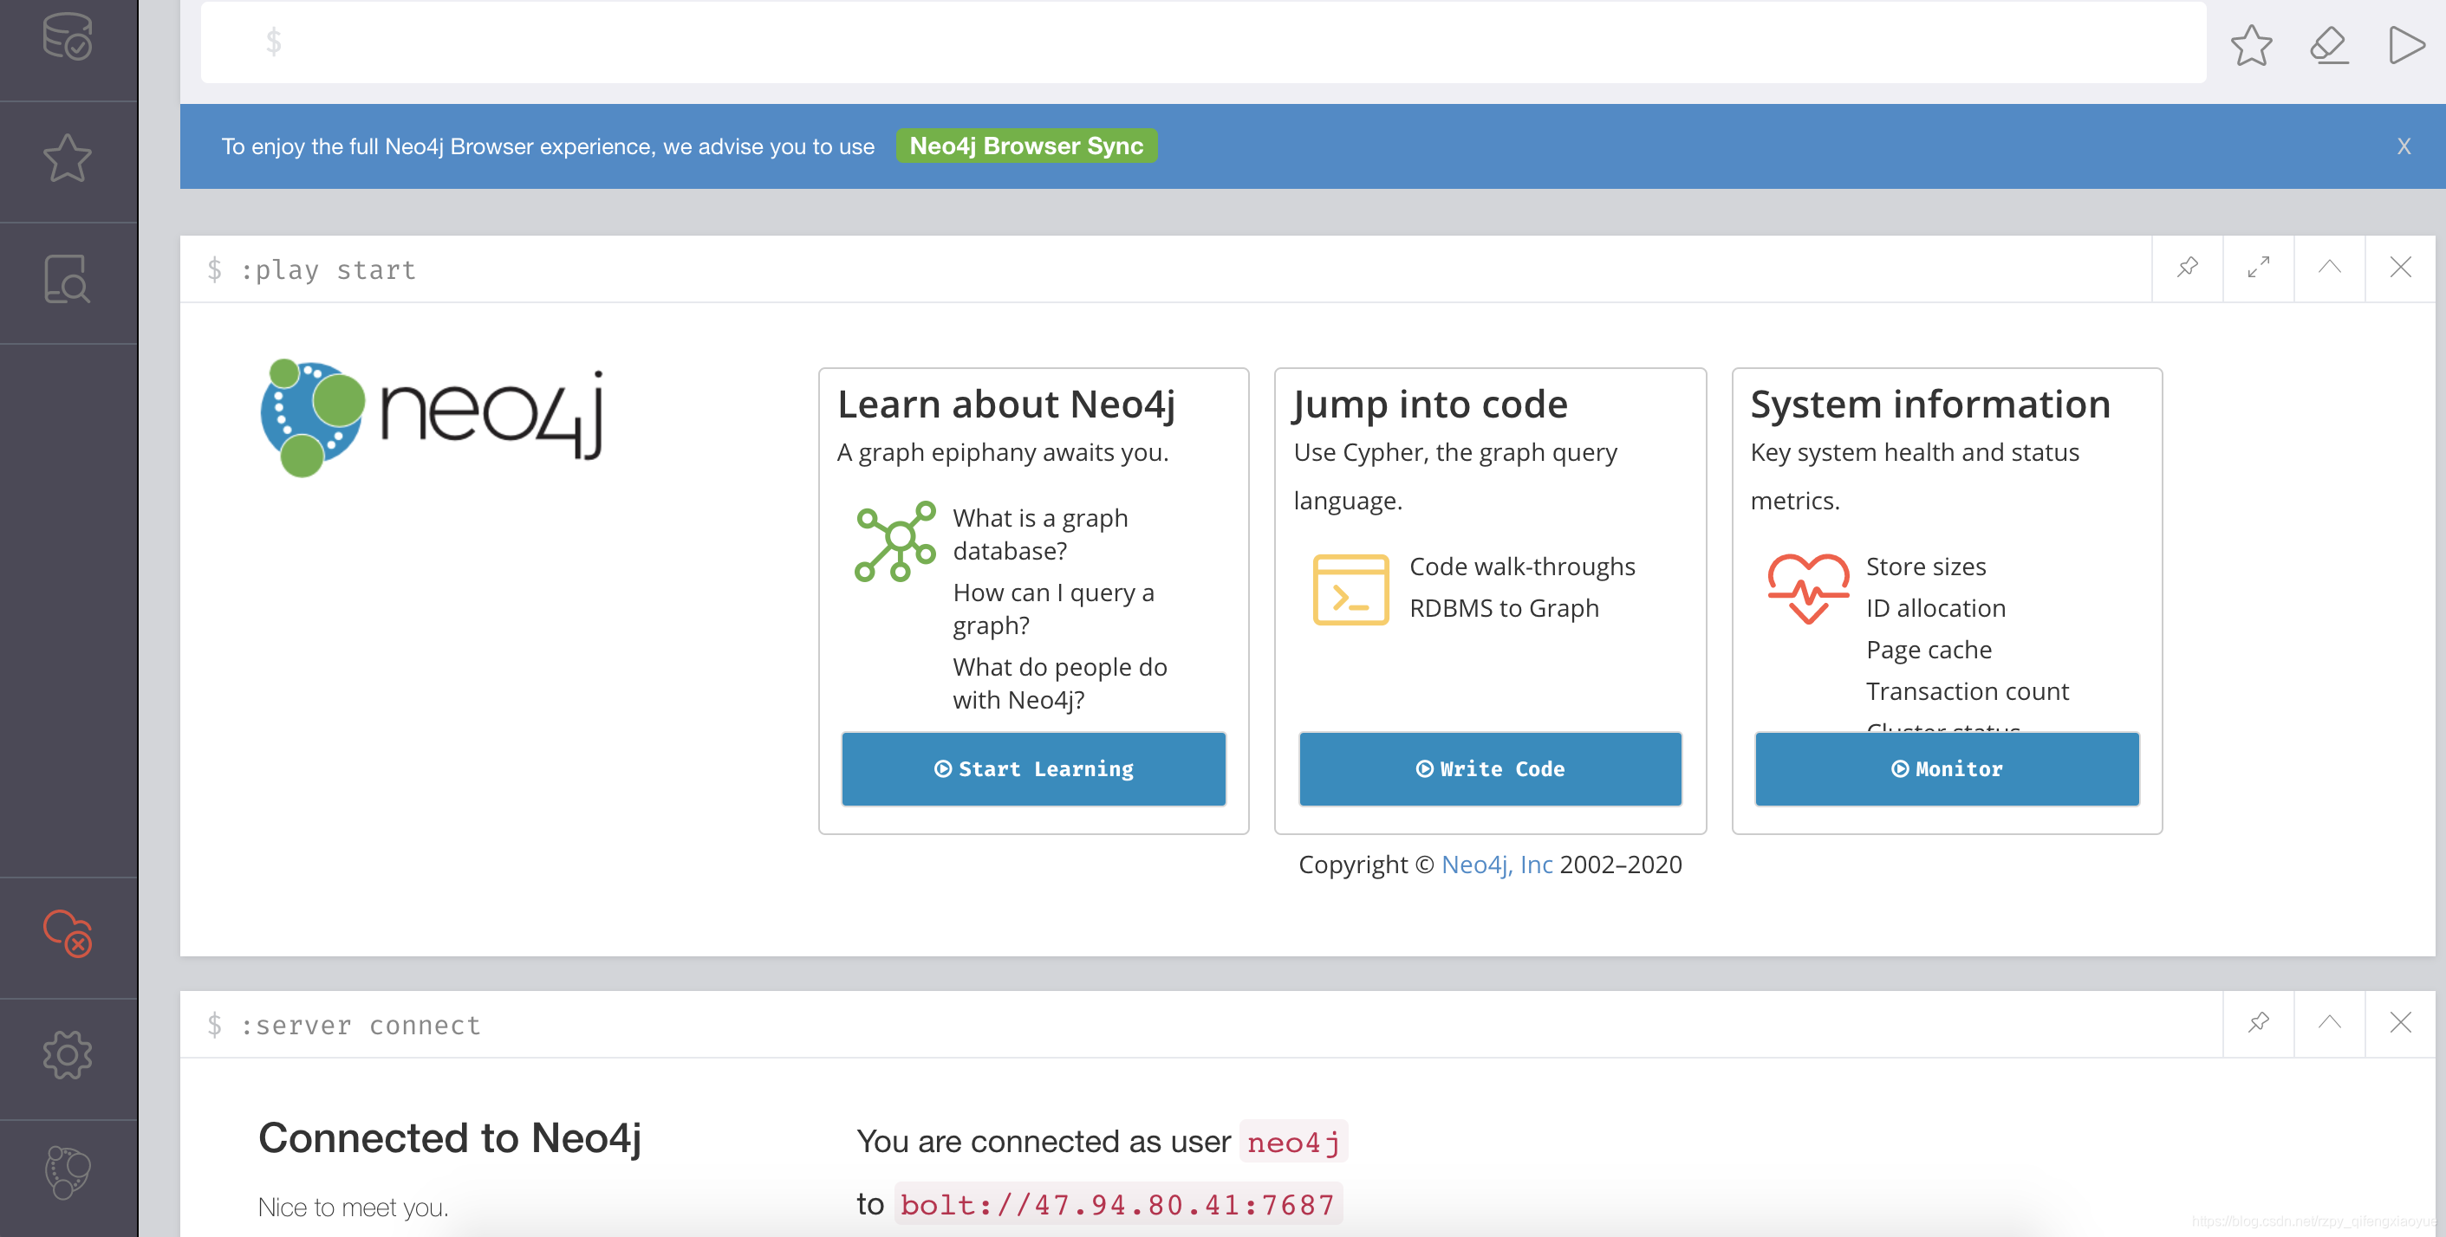Open the Cloud sync error sidebar icon
This screenshot has height=1237, width=2446.
click(68, 935)
